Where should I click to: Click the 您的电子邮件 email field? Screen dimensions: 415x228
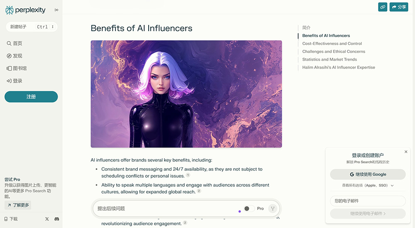pos(368,201)
